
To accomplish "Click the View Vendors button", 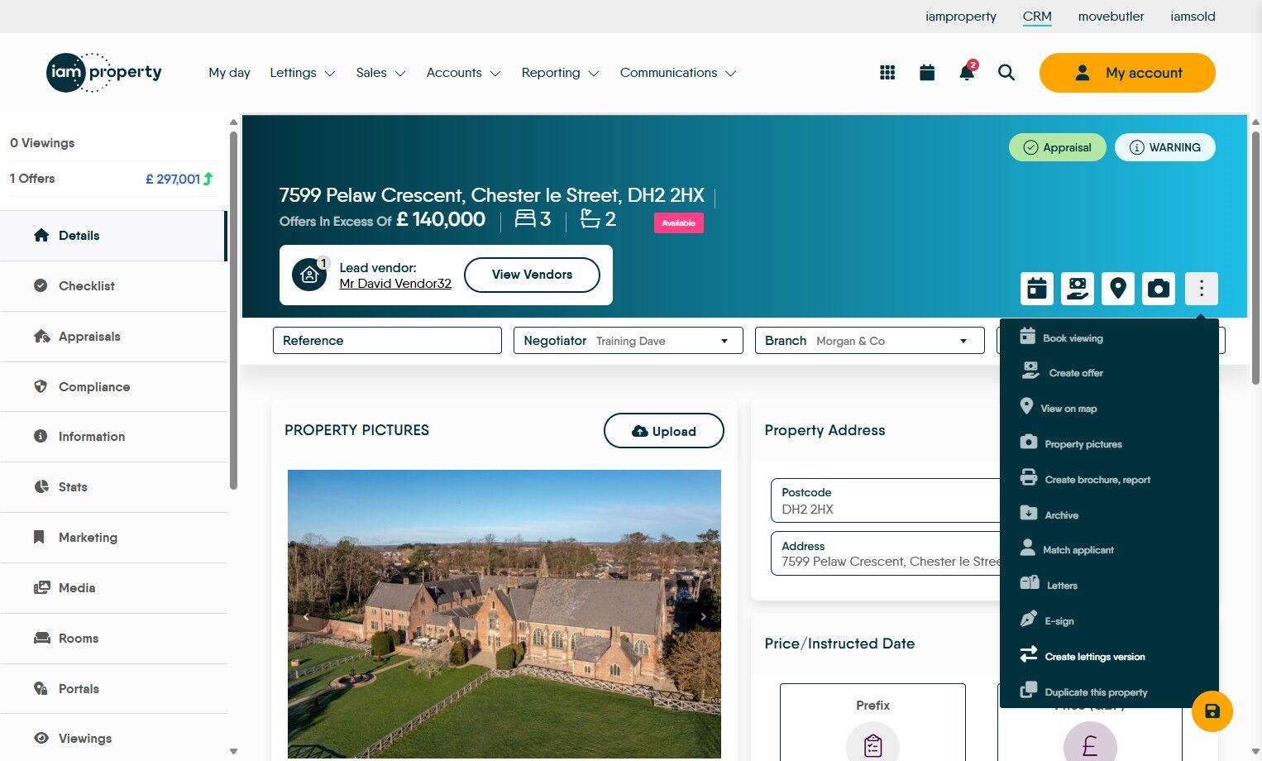I will click(x=532, y=275).
